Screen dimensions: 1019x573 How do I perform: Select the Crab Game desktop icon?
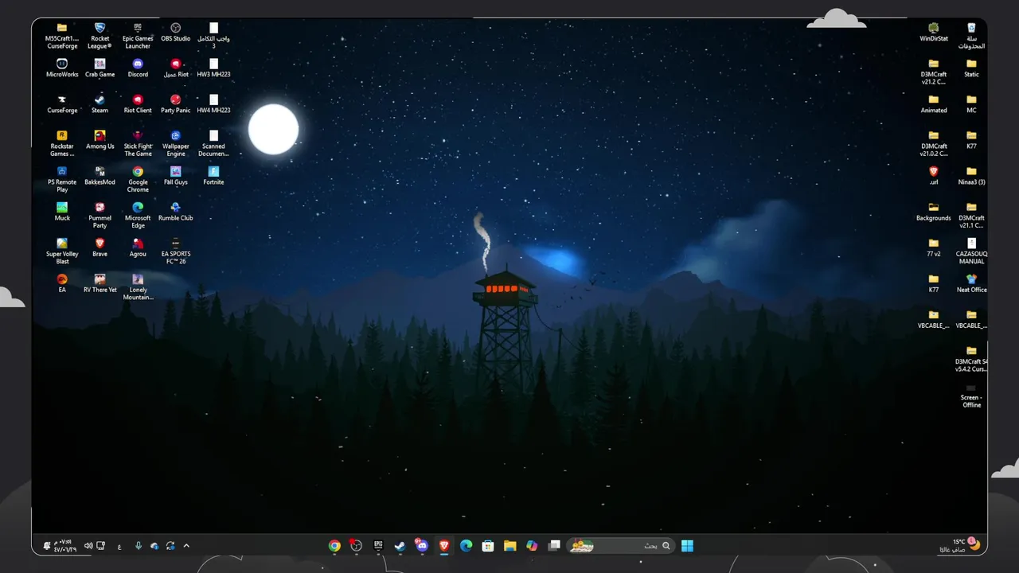[x=100, y=68]
